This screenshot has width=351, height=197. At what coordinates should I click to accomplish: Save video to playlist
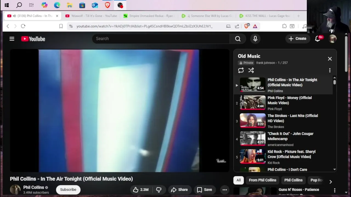tap(205, 190)
